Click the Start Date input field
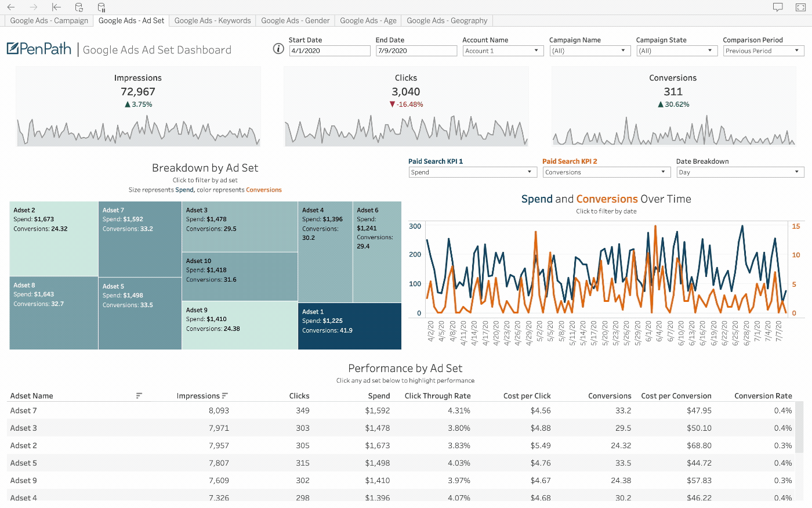The image size is (812, 508). pos(329,51)
